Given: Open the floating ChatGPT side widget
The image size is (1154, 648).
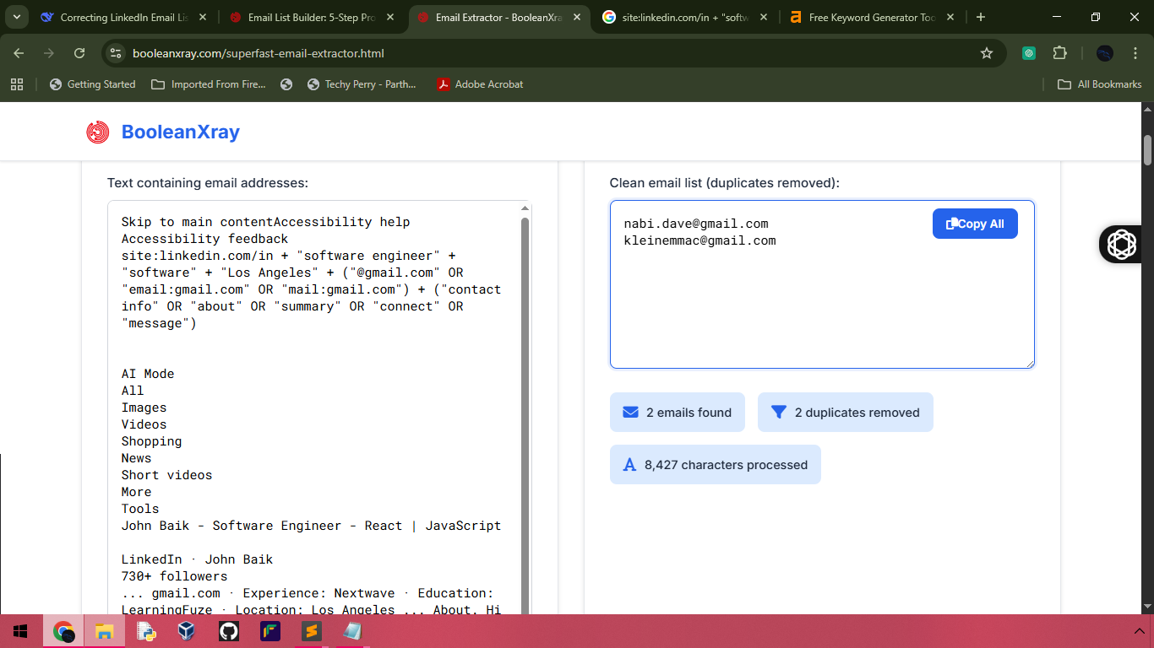Looking at the screenshot, I should [1122, 244].
